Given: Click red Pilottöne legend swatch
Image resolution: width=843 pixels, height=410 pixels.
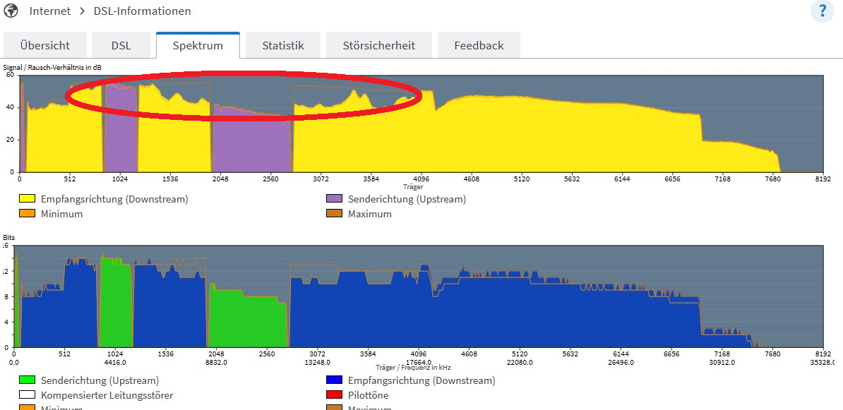Looking at the screenshot, I should tap(335, 395).
